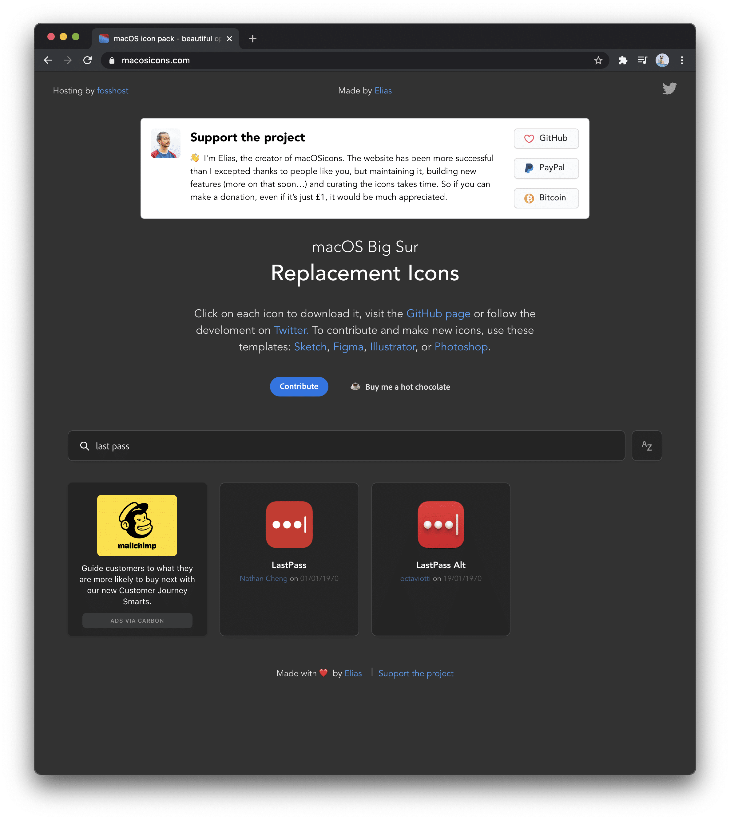Click the Mailchimp ad image
The height and width of the screenshot is (820, 730).
pyautogui.click(x=137, y=525)
